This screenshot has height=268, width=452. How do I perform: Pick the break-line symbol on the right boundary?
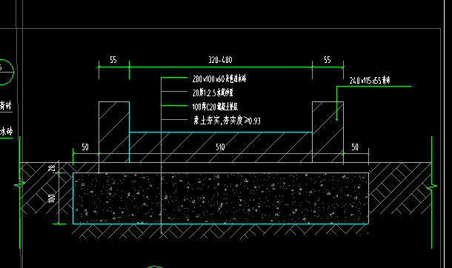point(431,187)
